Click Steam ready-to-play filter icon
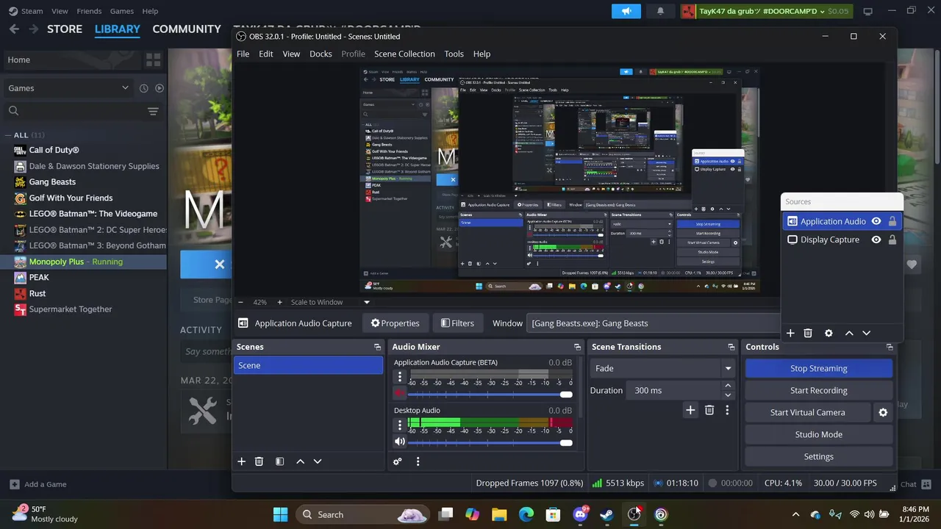The image size is (941, 529). [x=160, y=88]
